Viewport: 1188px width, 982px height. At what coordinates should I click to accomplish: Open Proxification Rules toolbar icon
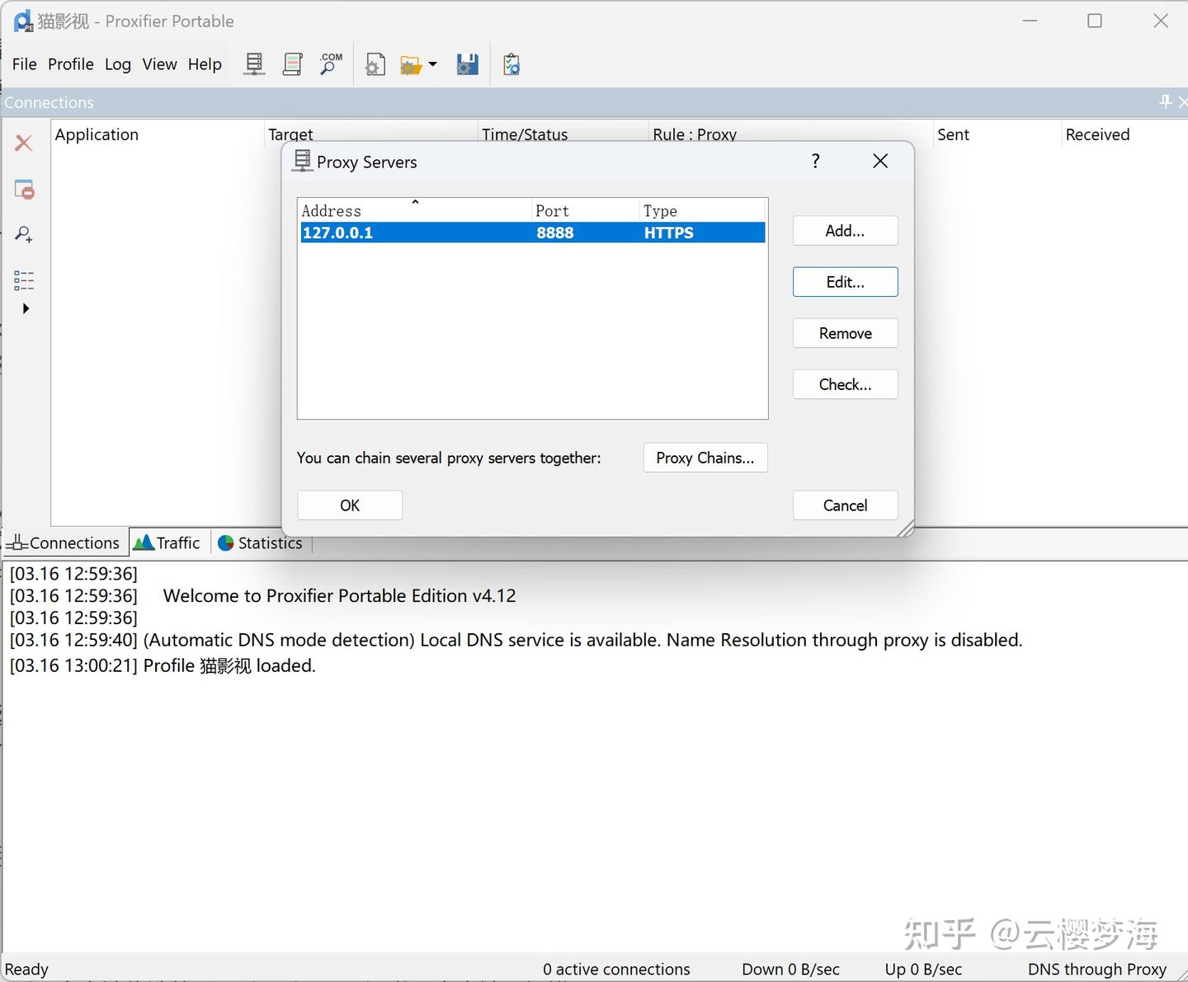292,64
